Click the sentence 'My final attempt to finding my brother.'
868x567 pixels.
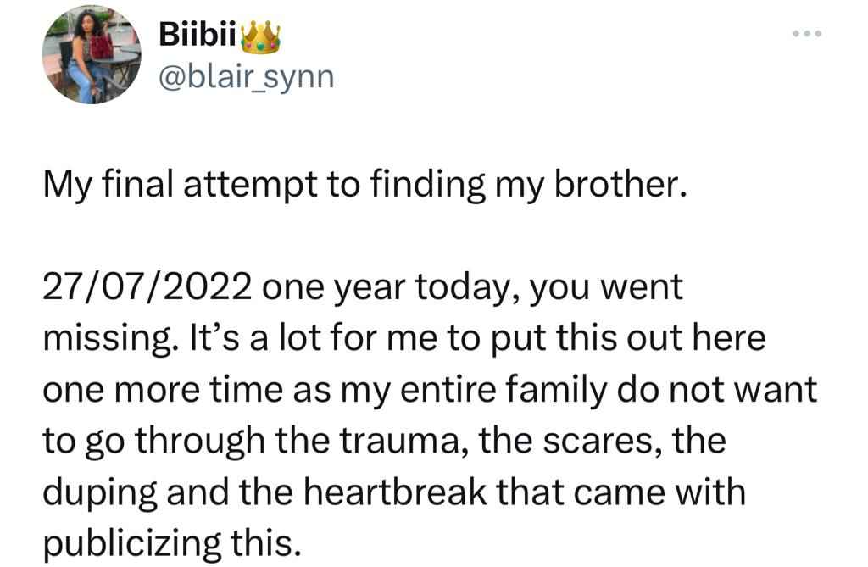tap(365, 185)
